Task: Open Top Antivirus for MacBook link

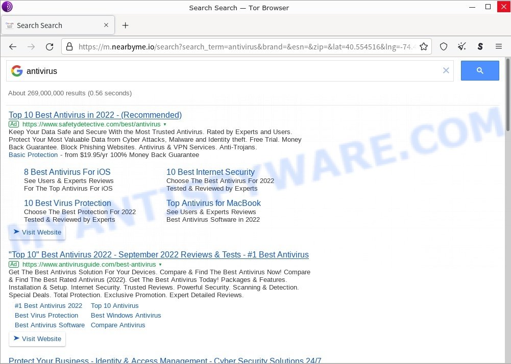Action: click(213, 203)
